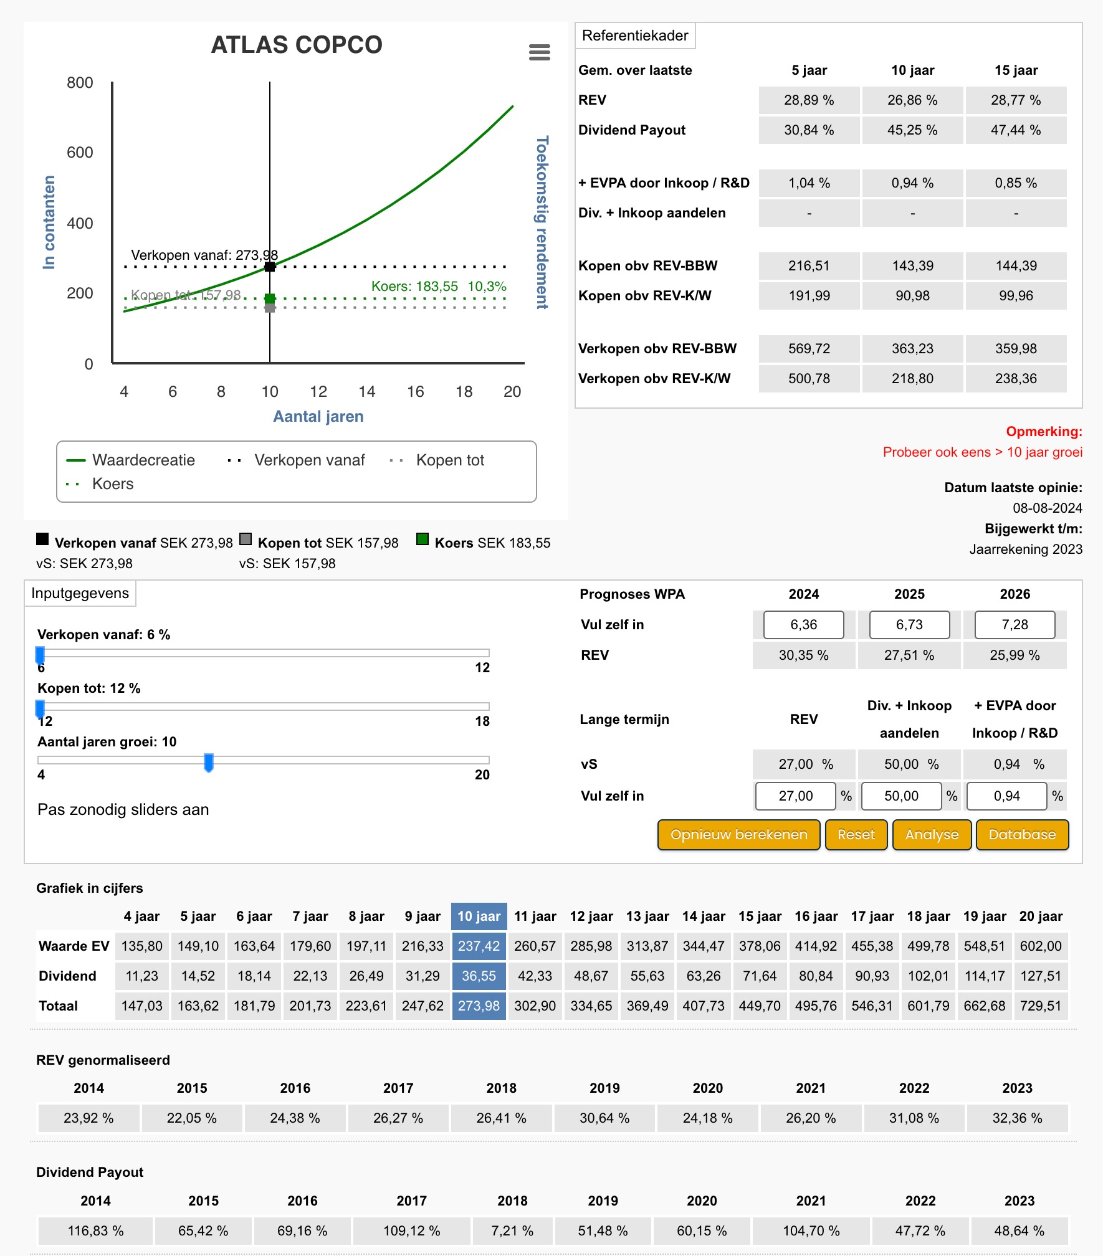The image size is (1103, 1256).
Task: Toggle Waardecreatie series in chart legend
Action: (x=131, y=460)
